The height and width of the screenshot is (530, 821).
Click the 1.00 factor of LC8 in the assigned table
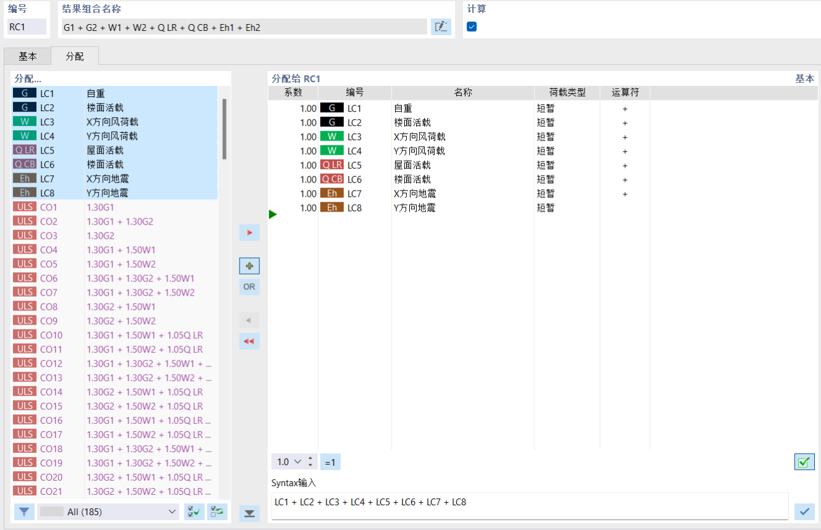pos(308,208)
